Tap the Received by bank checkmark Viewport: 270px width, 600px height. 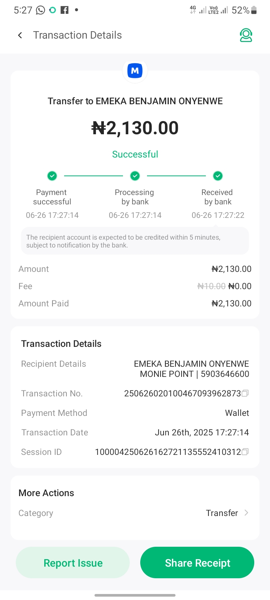click(x=218, y=175)
